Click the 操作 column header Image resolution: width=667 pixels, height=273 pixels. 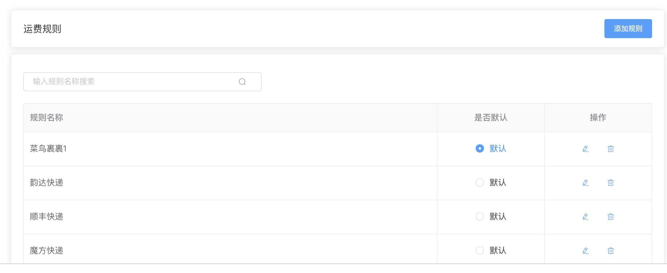(x=598, y=117)
